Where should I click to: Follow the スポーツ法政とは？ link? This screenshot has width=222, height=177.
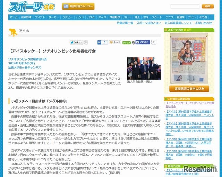149,23
